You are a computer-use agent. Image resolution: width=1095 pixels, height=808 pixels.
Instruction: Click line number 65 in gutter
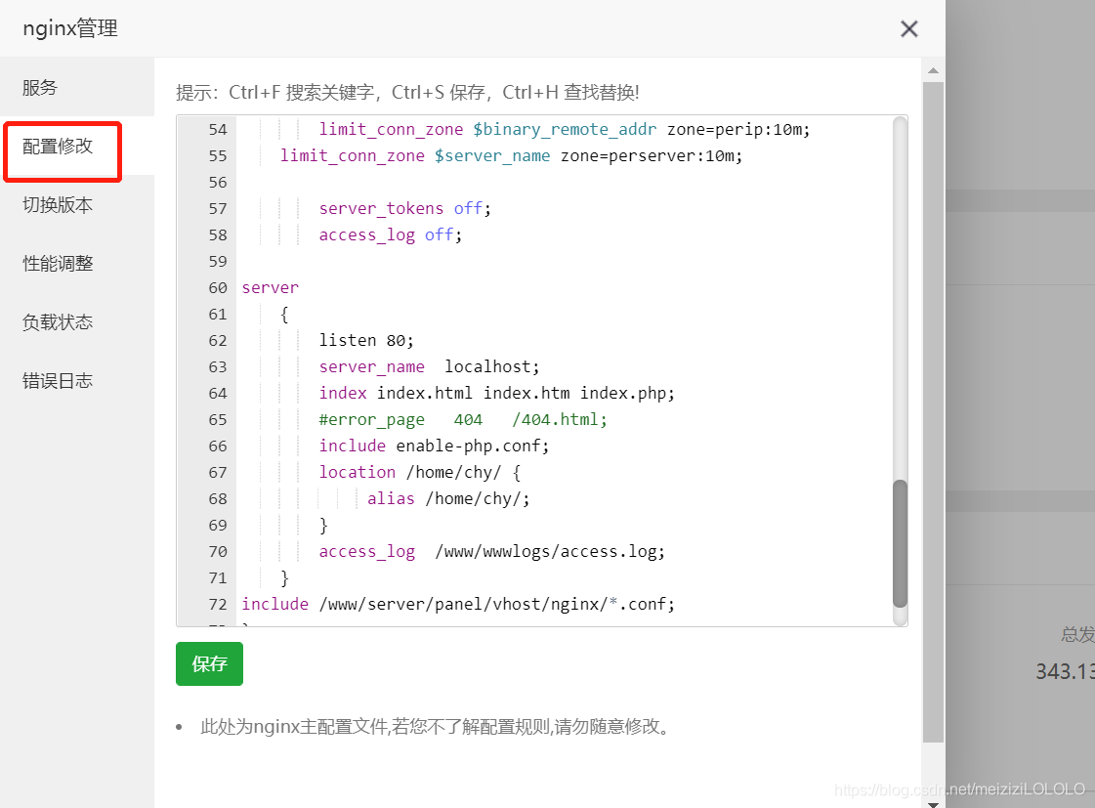click(218, 420)
